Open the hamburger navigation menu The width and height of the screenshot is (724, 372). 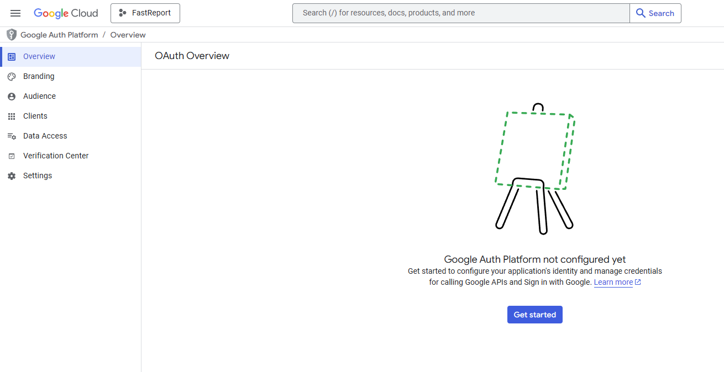click(x=15, y=13)
